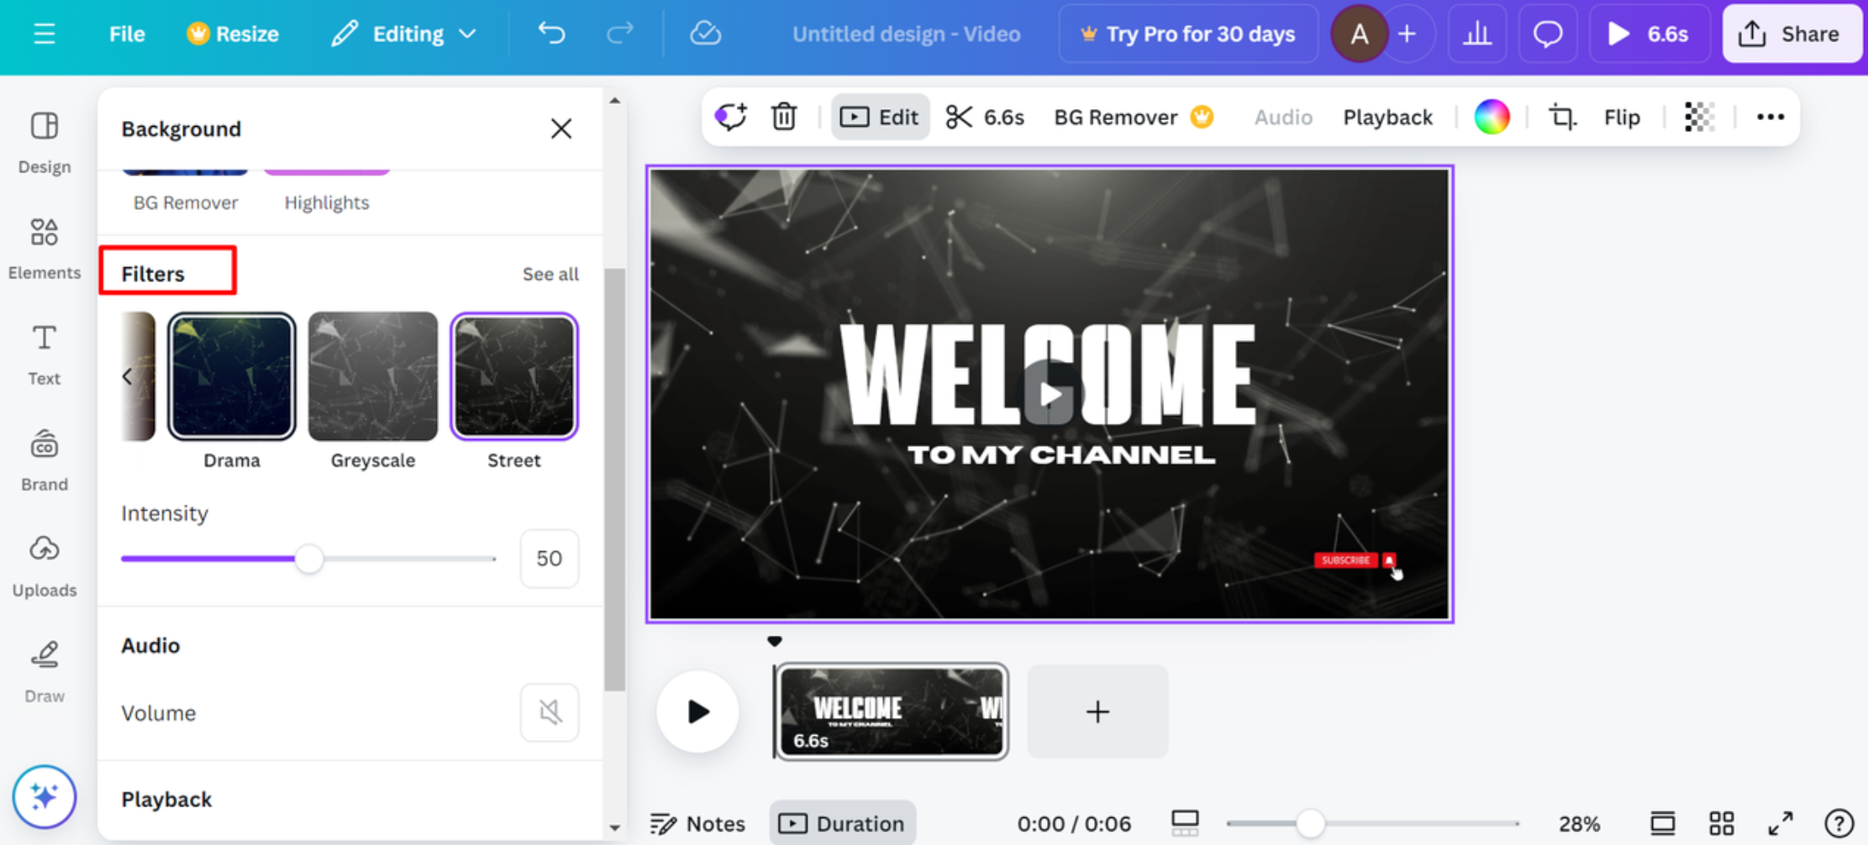The width and height of the screenshot is (1868, 845).
Task: Open the File menu
Action: click(x=126, y=34)
